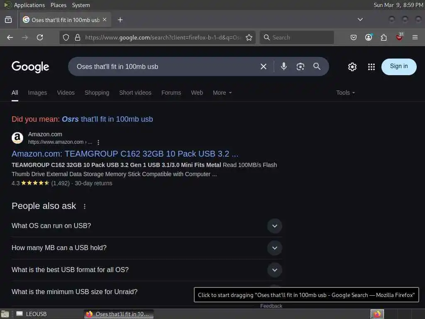Click the Google search magnifier button
Screen dimensions: 425x319
pyautogui.click(x=317, y=66)
